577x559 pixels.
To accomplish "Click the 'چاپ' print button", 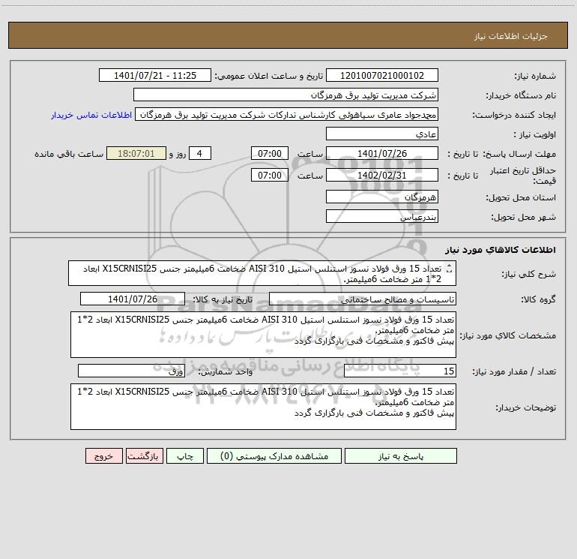I will pos(185,456).
